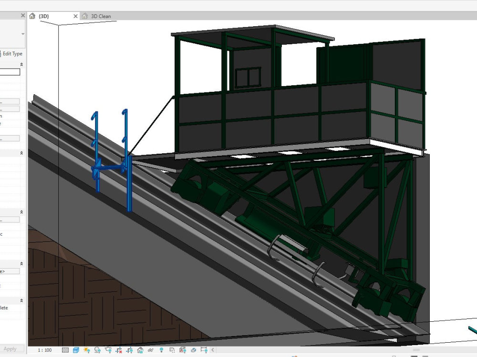Screen dimensions: 477x357
Task: Click the Apply button in Properties
Action: coord(10,349)
